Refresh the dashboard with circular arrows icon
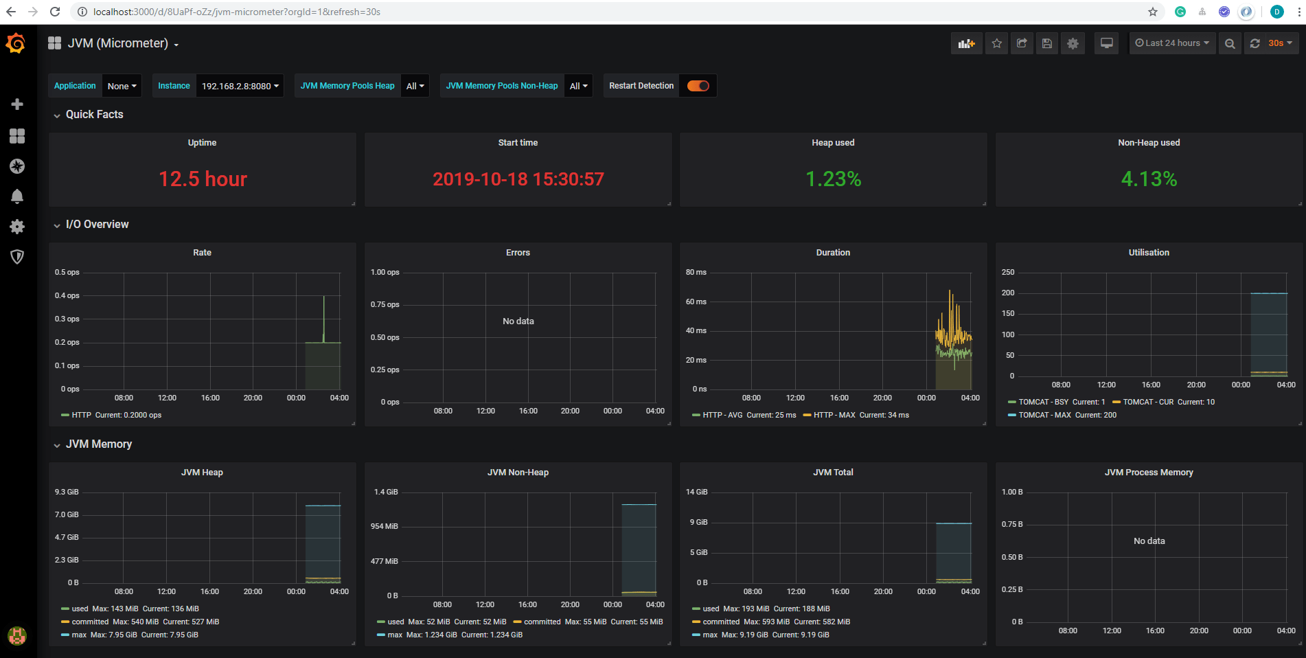The image size is (1306, 658). click(x=1255, y=43)
